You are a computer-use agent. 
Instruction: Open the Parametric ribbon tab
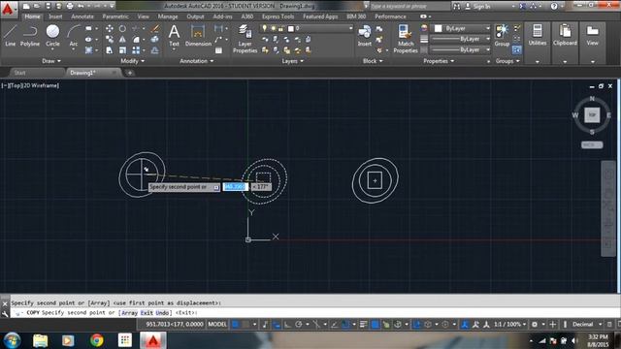115,16
